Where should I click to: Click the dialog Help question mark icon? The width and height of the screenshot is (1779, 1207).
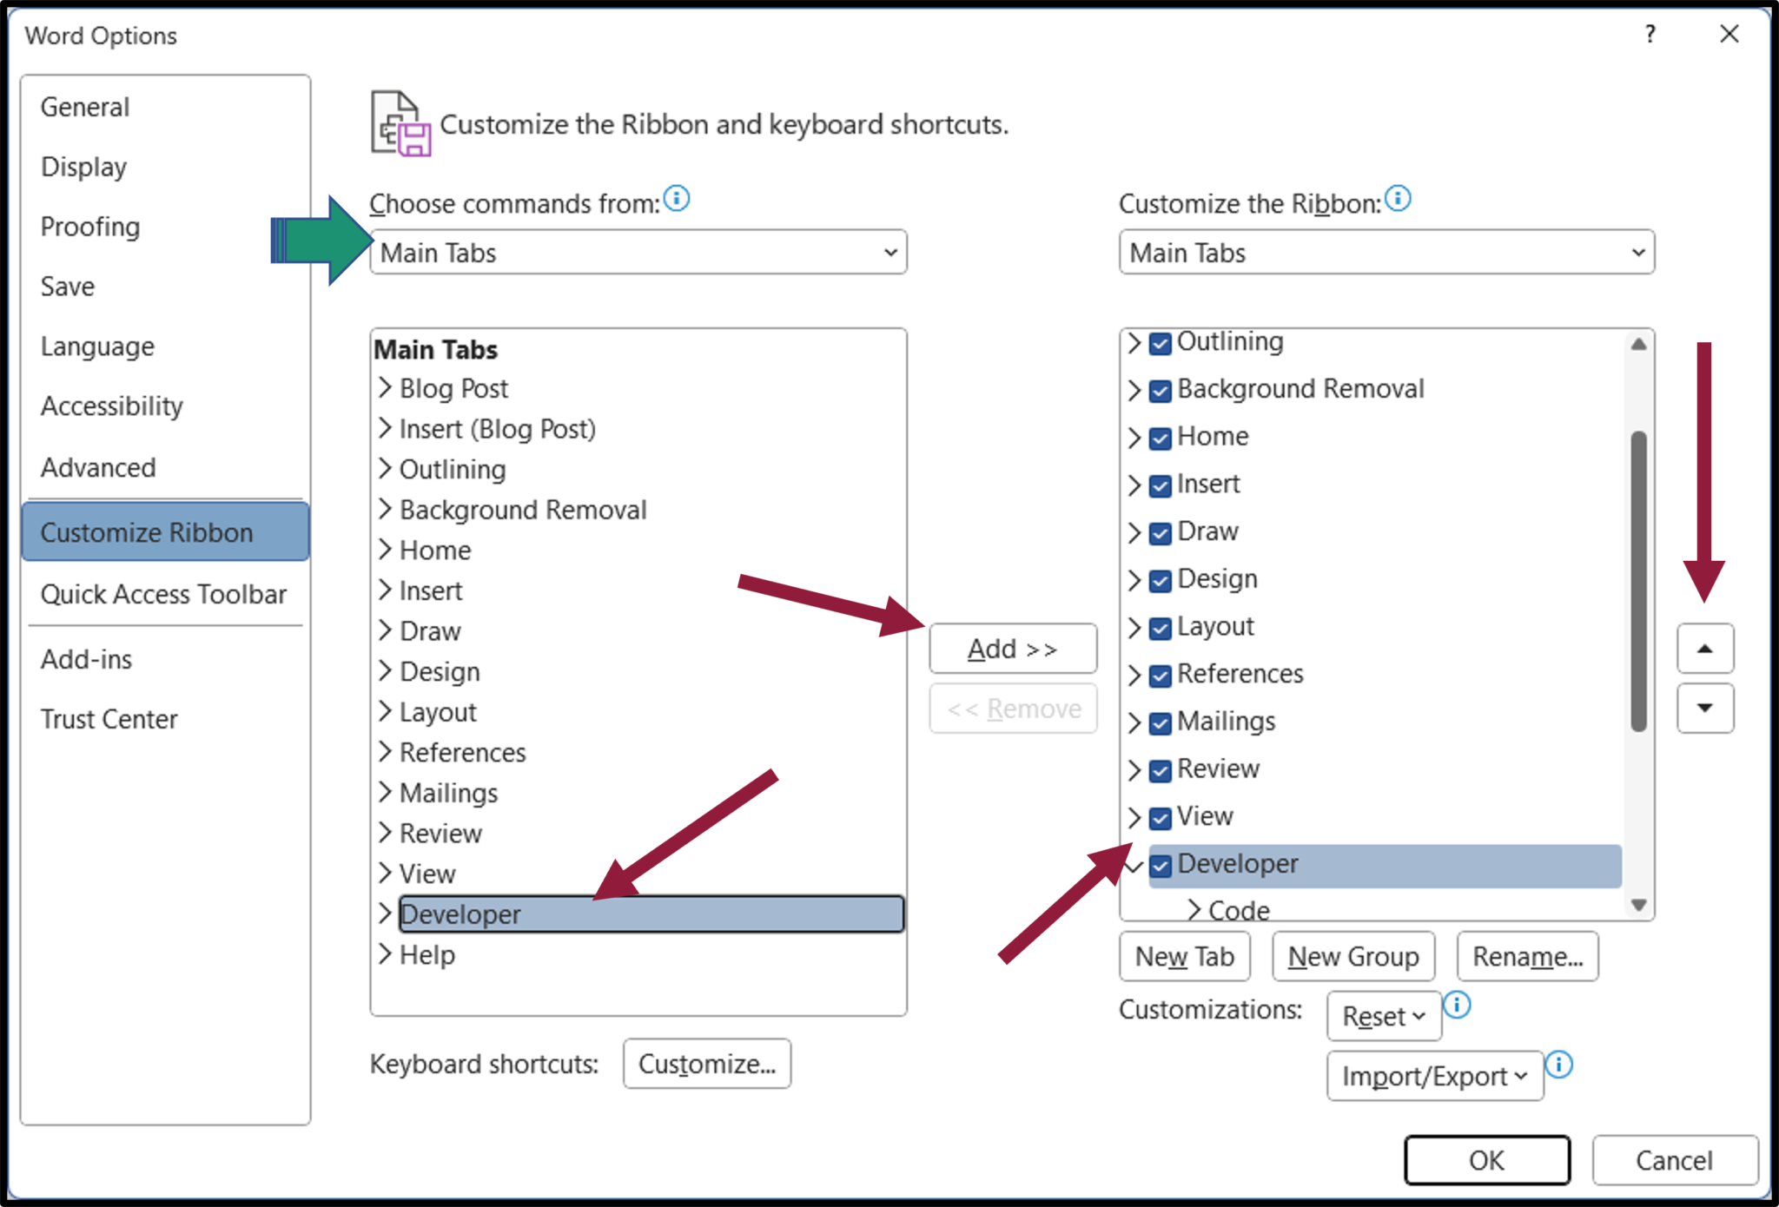coord(1649,35)
